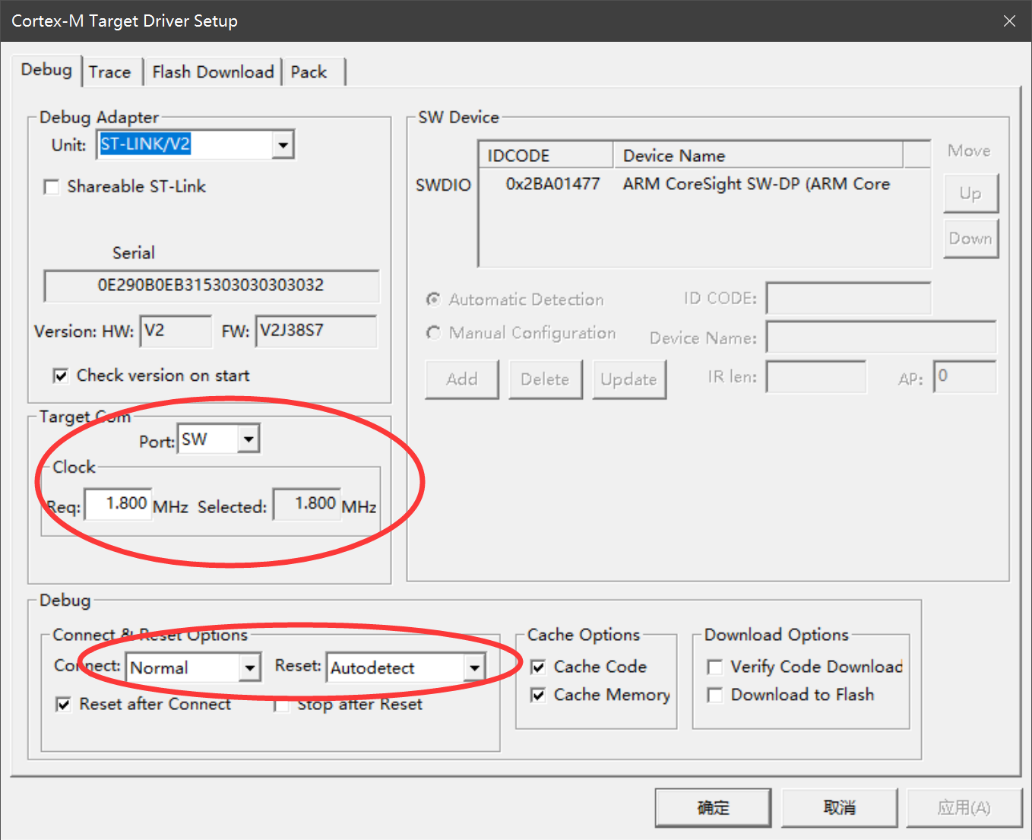1032x840 pixels.
Task: Click the 确定 confirmation button
Action: 712,807
